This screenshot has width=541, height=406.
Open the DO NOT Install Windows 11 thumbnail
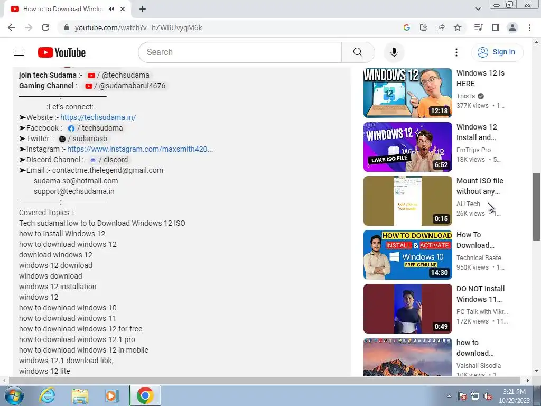click(407, 308)
